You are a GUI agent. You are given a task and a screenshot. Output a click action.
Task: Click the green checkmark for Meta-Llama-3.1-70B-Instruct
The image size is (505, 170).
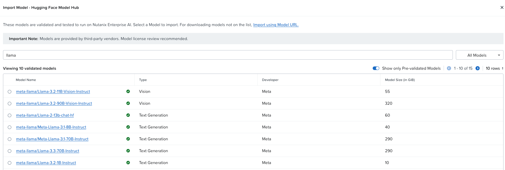(128, 139)
